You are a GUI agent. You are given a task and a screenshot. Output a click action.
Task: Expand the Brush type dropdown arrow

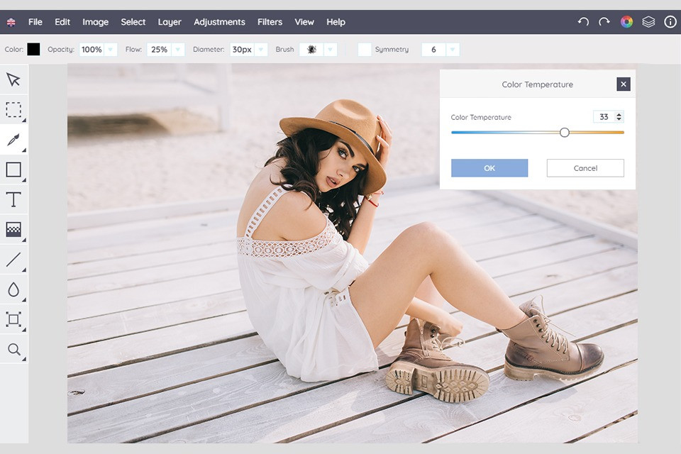[x=330, y=50]
